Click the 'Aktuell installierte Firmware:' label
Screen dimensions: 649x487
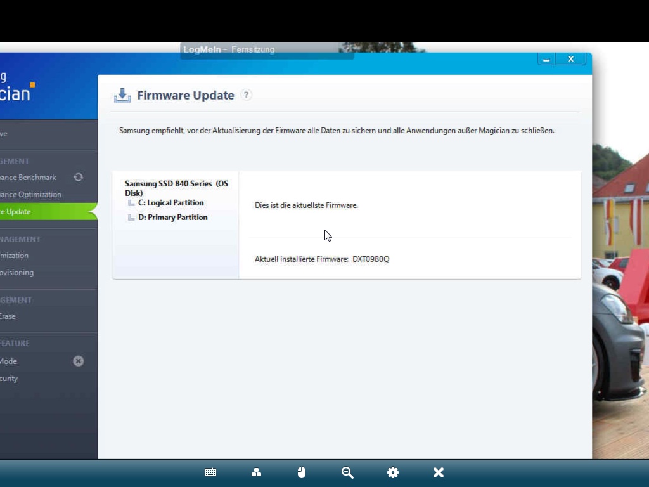coord(302,259)
